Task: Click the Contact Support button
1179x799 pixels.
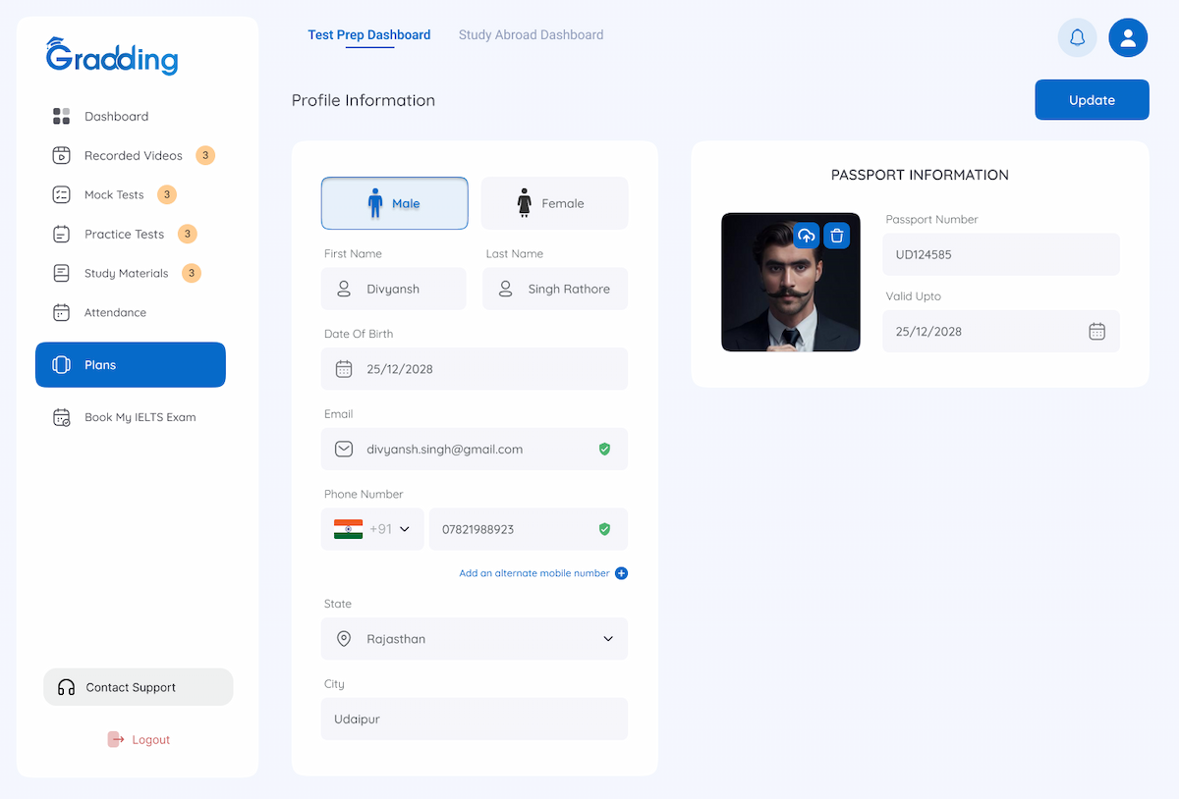Action: pos(139,687)
